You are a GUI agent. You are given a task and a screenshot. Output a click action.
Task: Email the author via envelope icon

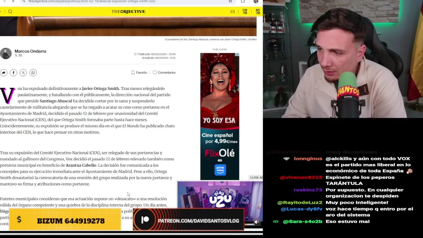click(20, 56)
